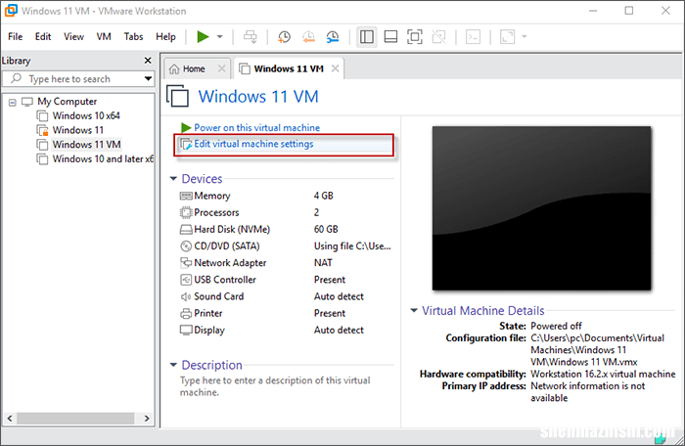This screenshot has height=446, width=685.
Task: Open the power options dropdown arrow
Action: (x=220, y=37)
